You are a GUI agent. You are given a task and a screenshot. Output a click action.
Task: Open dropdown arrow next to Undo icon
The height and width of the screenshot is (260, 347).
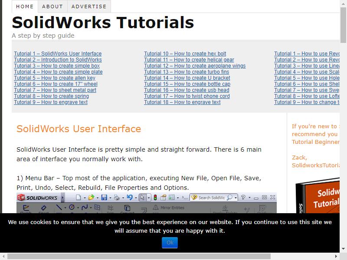(136, 198)
